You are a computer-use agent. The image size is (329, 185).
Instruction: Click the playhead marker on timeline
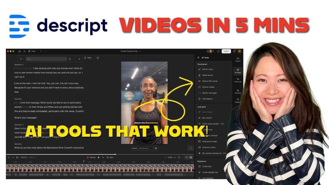pos(84,162)
